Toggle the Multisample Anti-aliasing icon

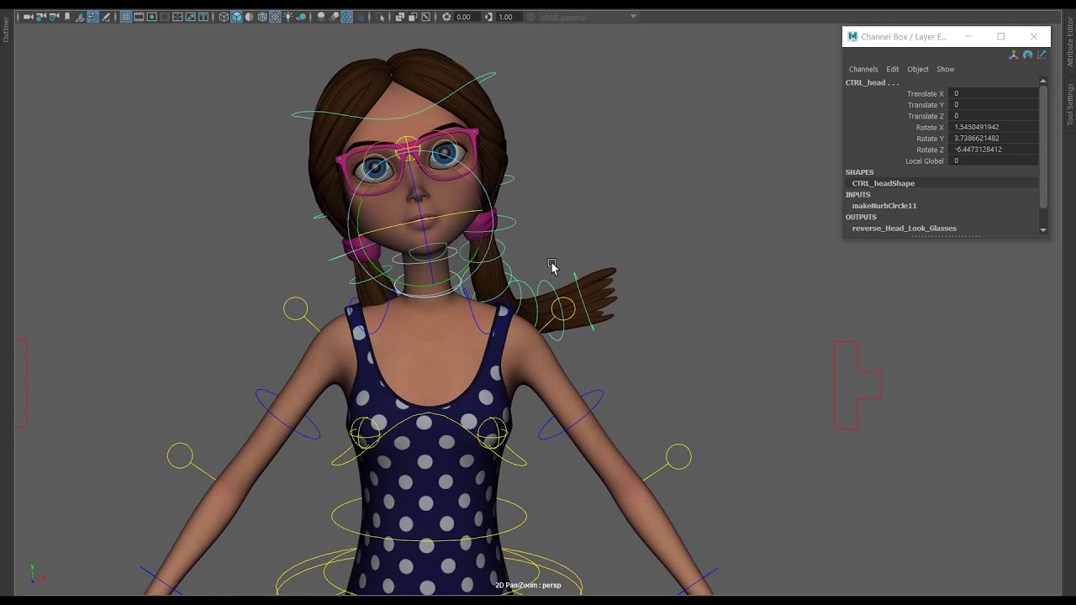tap(346, 17)
